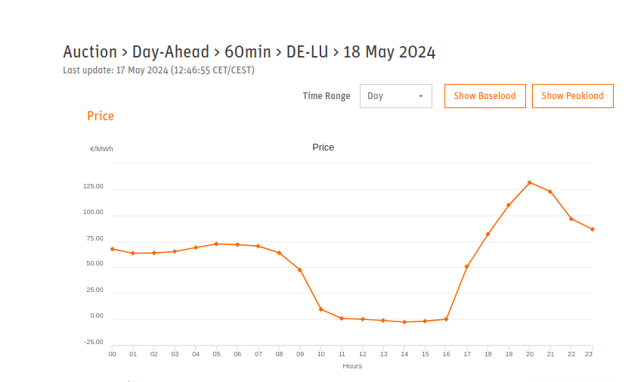Click the hour 12 x-axis tick label
This screenshot has height=382, width=644.
pyautogui.click(x=363, y=354)
